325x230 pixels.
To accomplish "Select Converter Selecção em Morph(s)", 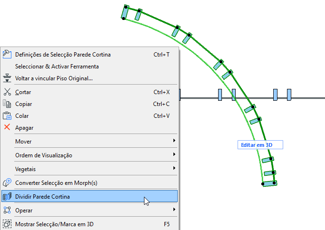I will click(89, 183).
